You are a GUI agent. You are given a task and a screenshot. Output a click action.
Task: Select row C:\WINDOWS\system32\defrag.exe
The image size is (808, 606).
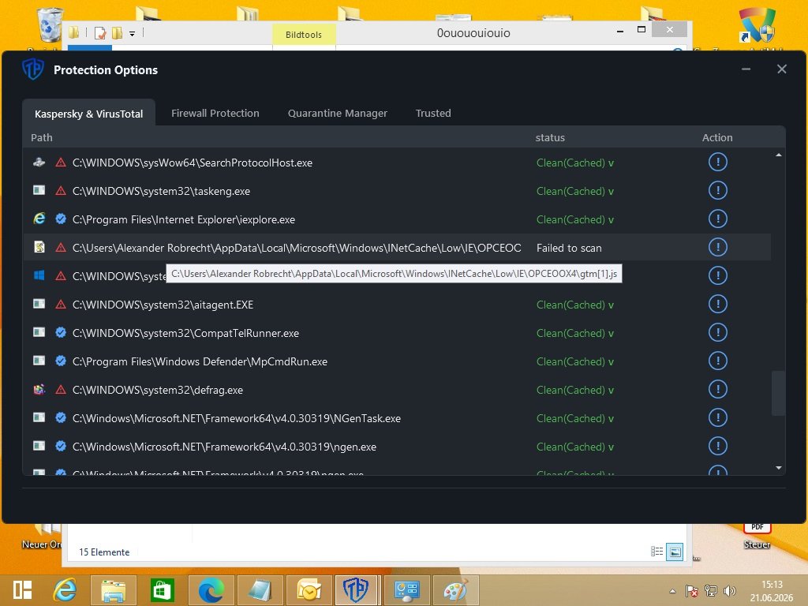tap(397, 390)
